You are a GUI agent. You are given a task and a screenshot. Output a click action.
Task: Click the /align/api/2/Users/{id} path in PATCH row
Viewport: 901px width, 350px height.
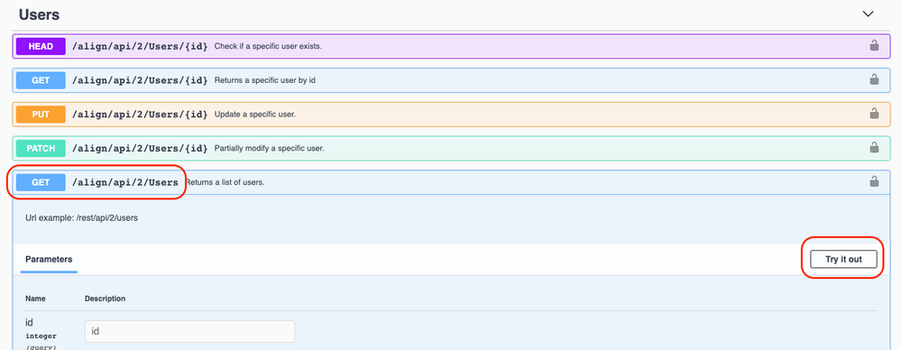click(140, 148)
